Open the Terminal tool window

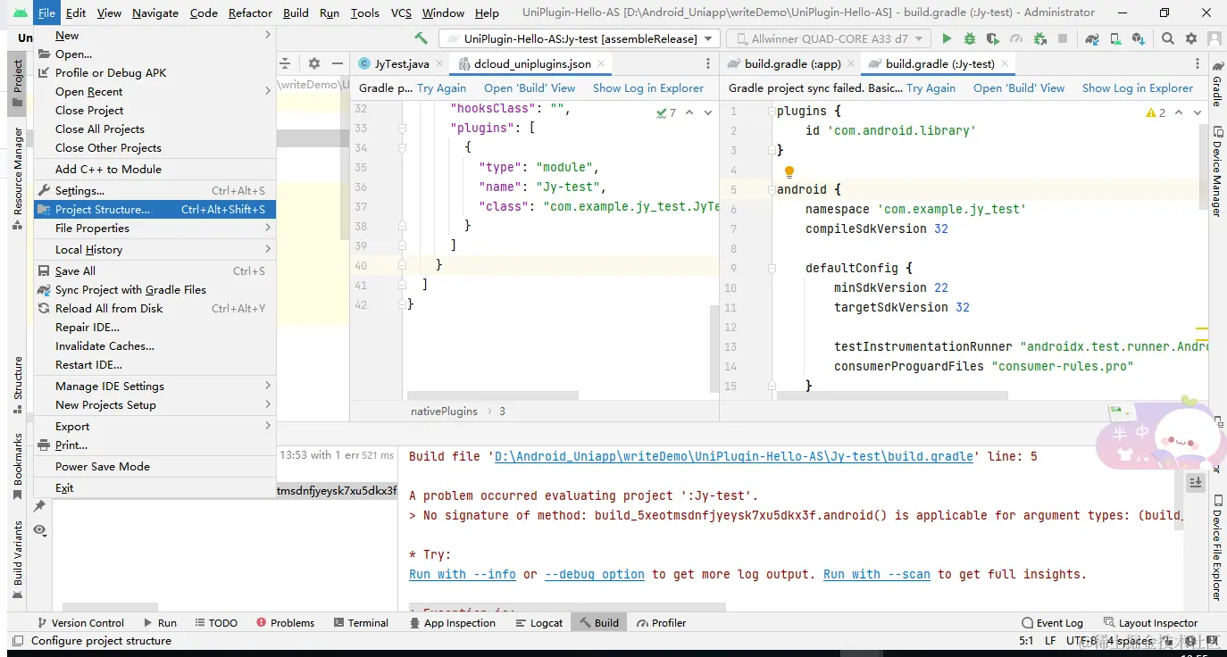361,622
